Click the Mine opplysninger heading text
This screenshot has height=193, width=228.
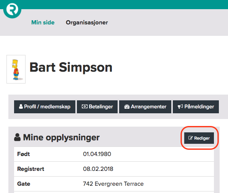point(61,137)
